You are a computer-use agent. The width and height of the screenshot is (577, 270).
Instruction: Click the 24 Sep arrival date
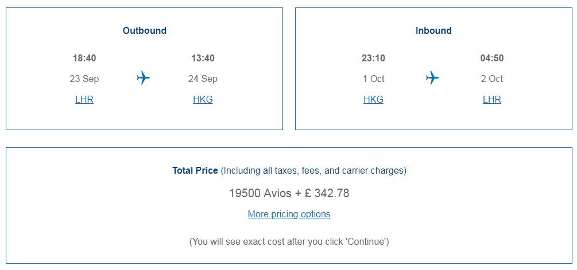coord(203,79)
